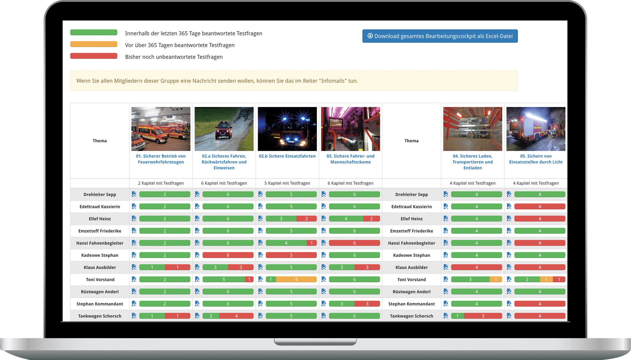Open topic 01. Sicherer Betrieb von Feuerwehrfahrzeugen
This screenshot has width=631, height=360.
[161, 159]
